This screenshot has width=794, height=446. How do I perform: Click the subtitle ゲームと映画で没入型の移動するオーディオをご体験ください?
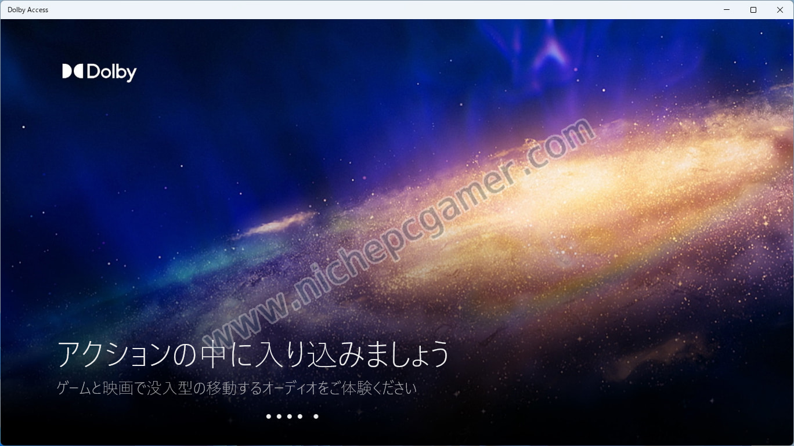click(237, 388)
